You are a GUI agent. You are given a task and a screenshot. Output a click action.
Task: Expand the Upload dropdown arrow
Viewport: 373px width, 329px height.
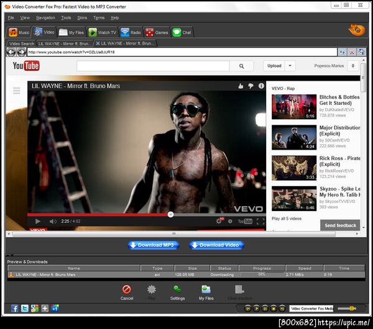tap(290, 66)
